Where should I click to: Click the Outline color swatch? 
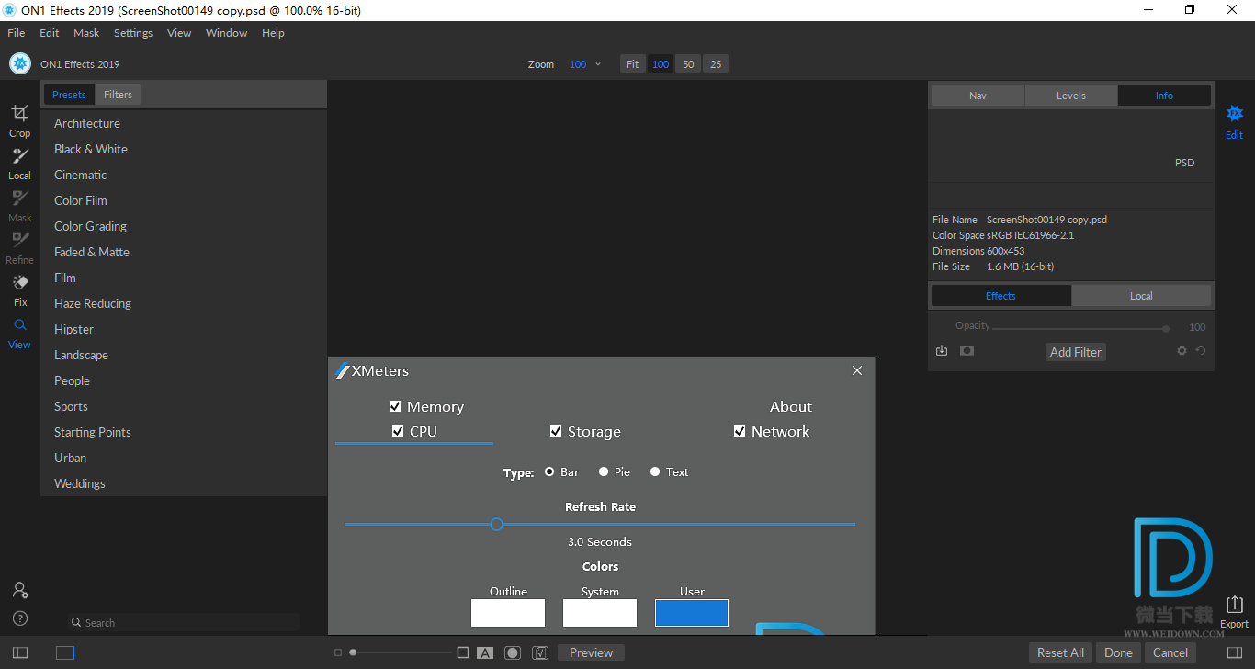[508, 613]
